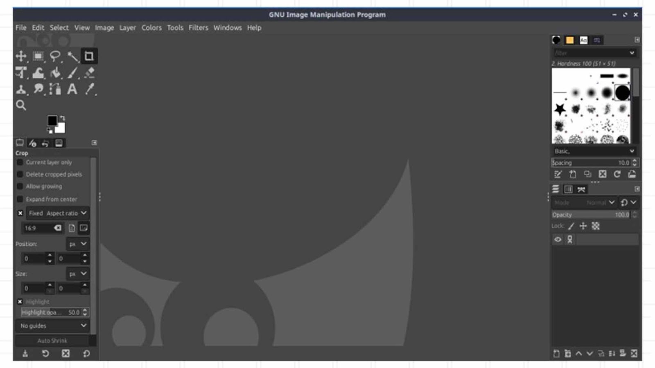Switch to Fonts tab in right dock
Image resolution: width=655 pixels, height=368 pixels.
(x=583, y=40)
